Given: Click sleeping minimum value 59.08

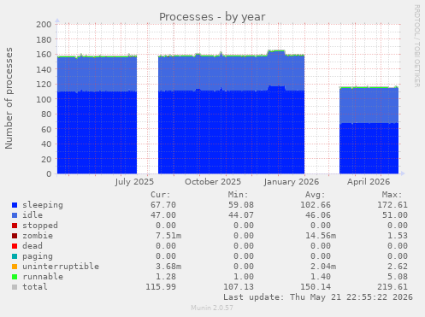Looking at the screenshot, I should pos(241,205).
